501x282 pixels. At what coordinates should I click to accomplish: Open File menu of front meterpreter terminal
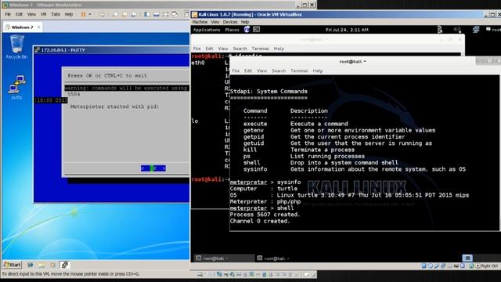(x=236, y=70)
